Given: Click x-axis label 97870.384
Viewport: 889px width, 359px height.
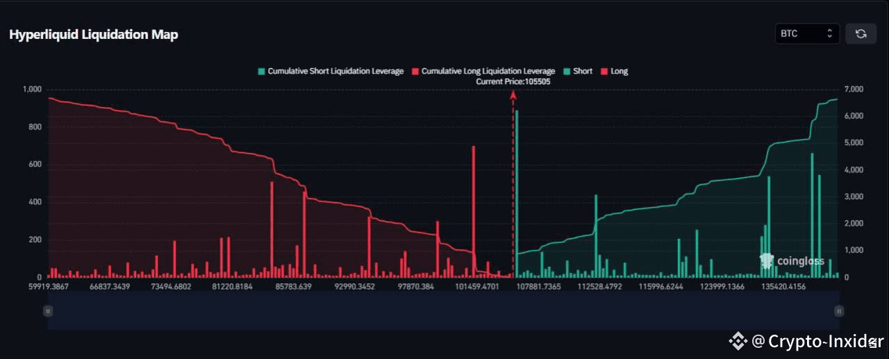Looking at the screenshot, I should pyautogui.click(x=415, y=286).
